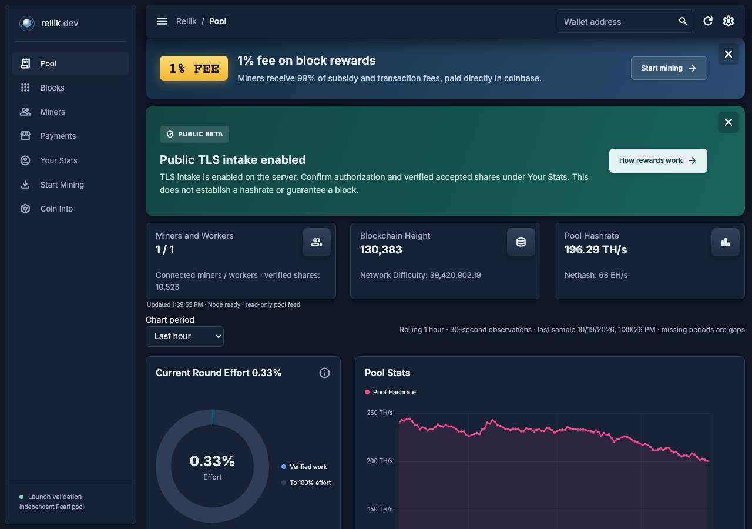Open the settings gear
Viewport: 752px width, 529px height.
click(728, 21)
